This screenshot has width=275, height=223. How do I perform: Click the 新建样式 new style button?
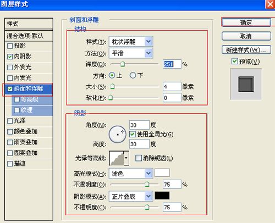pyautogui.click(x=246, y=50)
